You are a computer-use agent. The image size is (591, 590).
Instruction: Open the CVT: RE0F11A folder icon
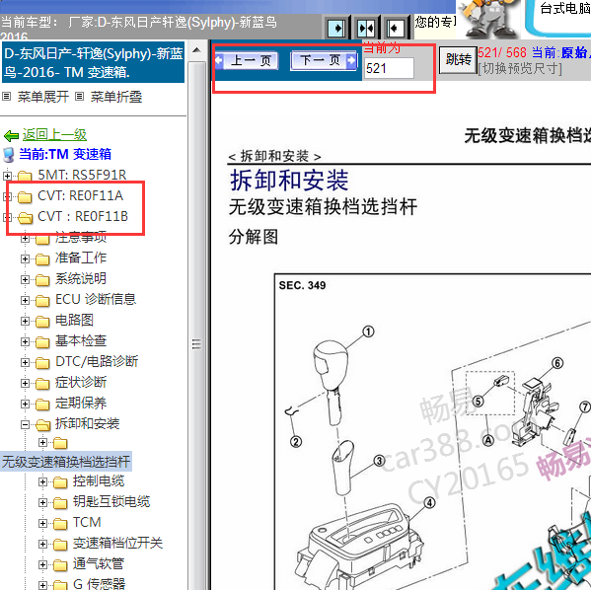pyautogui.click(x=25, y=196)
